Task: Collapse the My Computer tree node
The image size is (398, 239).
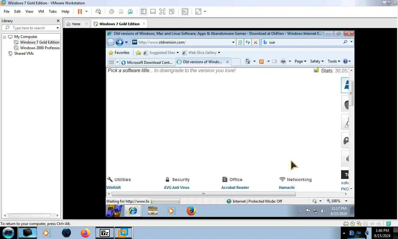Action: pyautogui.click(x=5, y=37)
